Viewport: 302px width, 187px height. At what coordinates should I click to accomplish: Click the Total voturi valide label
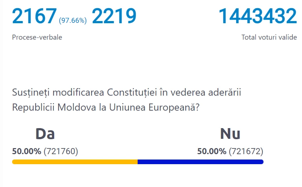tap(269, 37)
